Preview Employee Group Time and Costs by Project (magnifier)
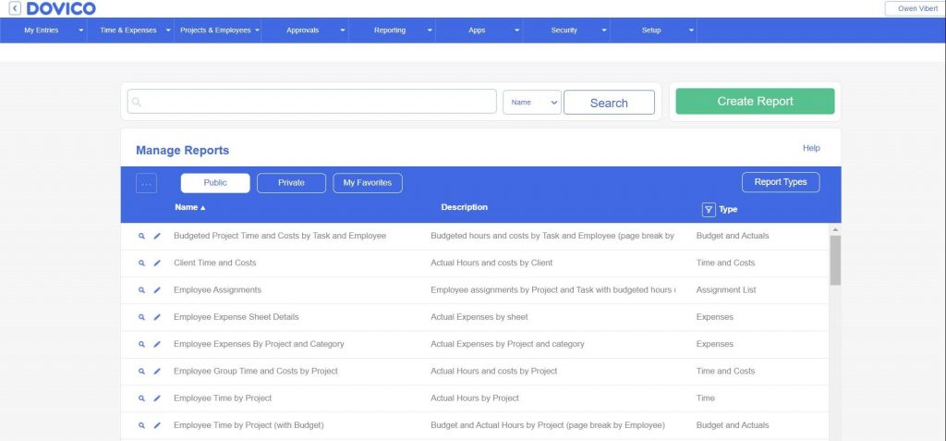The image size is (946, 441). click(x=141, y=372)
